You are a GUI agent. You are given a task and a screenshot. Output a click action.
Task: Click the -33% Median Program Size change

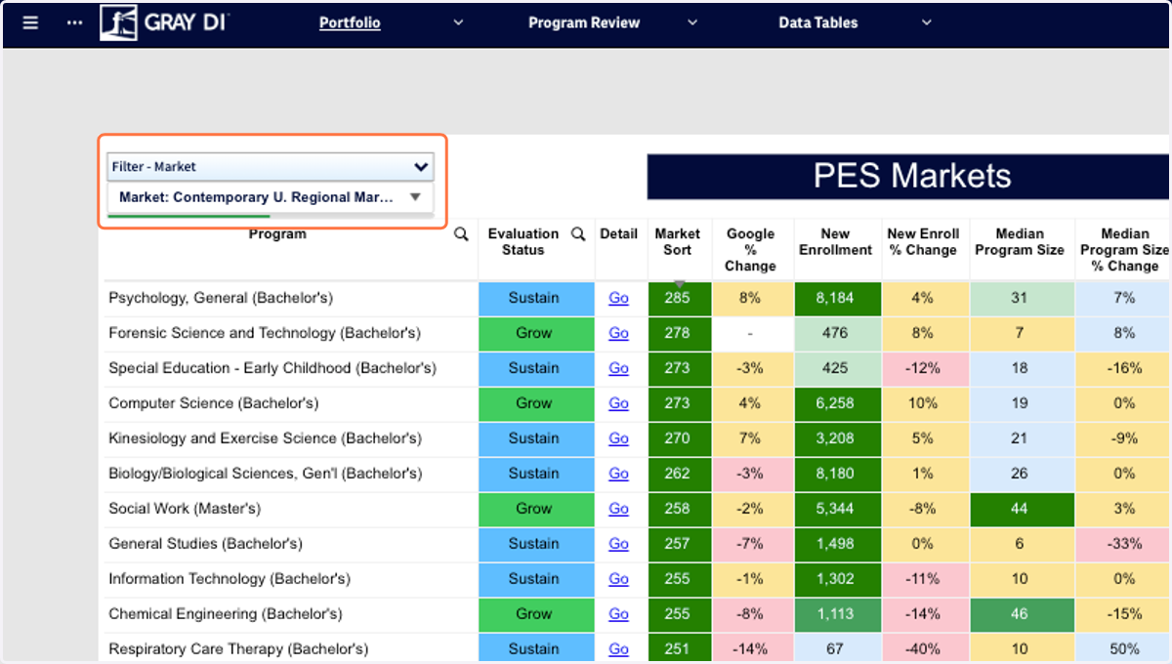point(1124,544)
